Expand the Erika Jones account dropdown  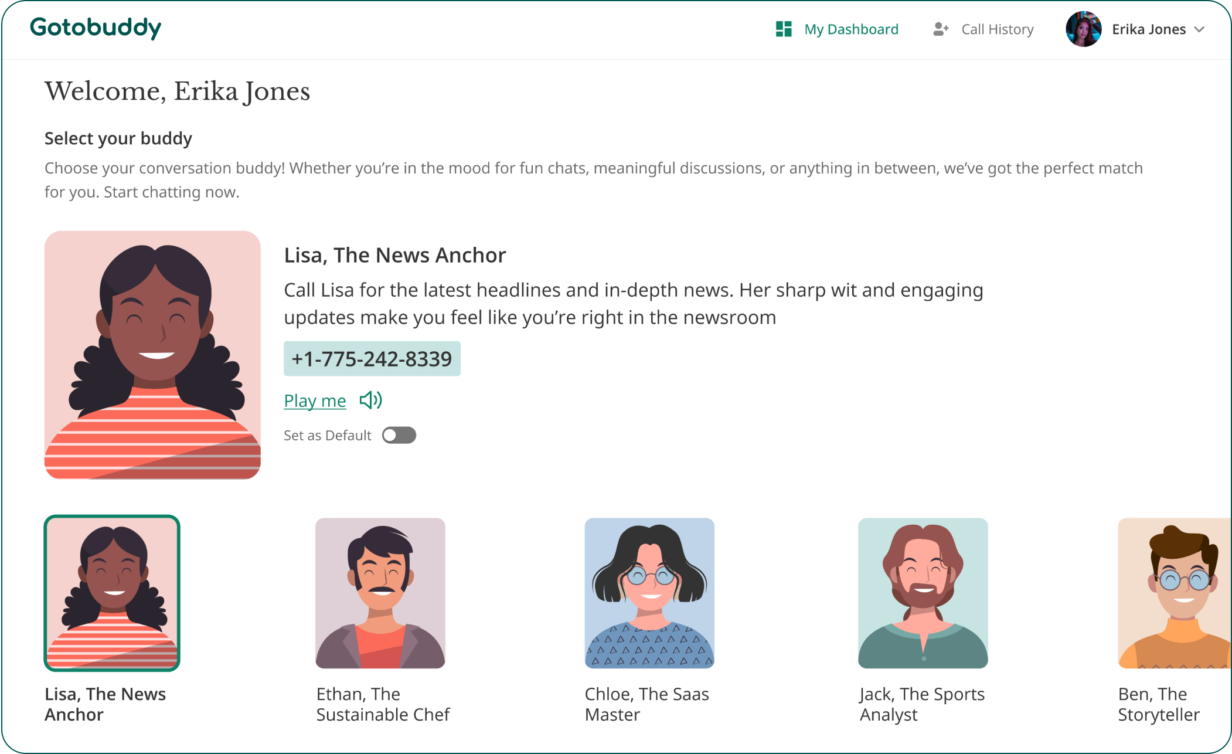1199,29
